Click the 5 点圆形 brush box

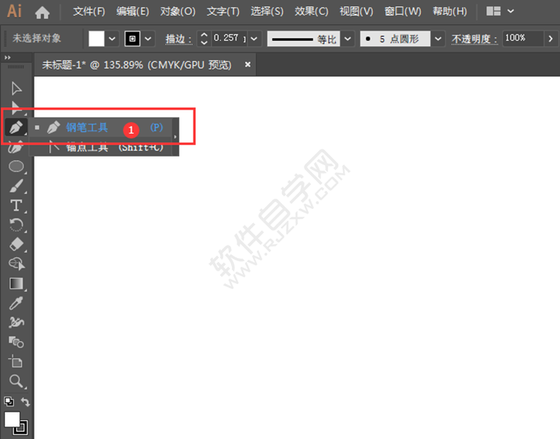[x=395, y=38]
